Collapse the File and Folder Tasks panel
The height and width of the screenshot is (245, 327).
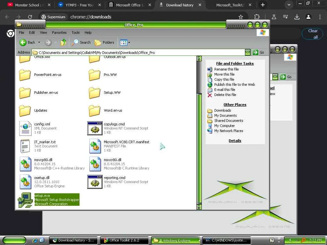pos(235,63)
